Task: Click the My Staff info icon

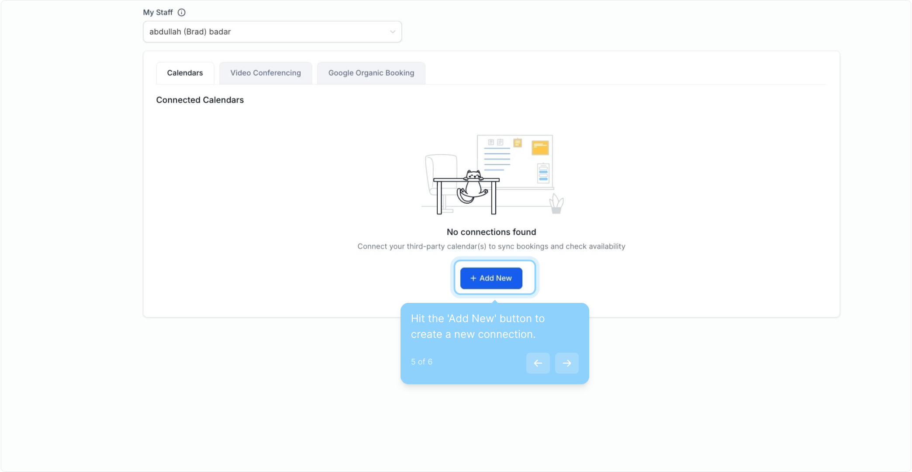Action: point(182,13)
